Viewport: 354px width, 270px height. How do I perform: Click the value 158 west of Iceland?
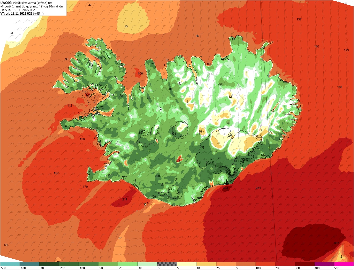coord(82,139)
